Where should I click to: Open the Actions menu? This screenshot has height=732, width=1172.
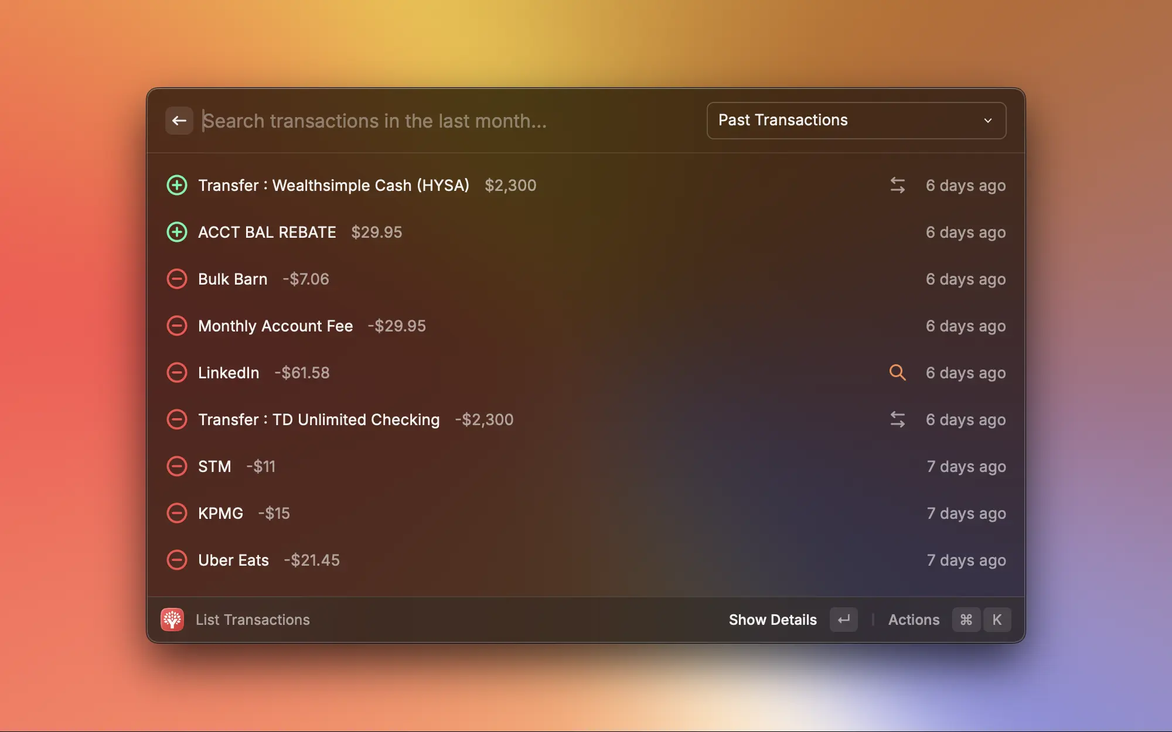click(914, 620)
